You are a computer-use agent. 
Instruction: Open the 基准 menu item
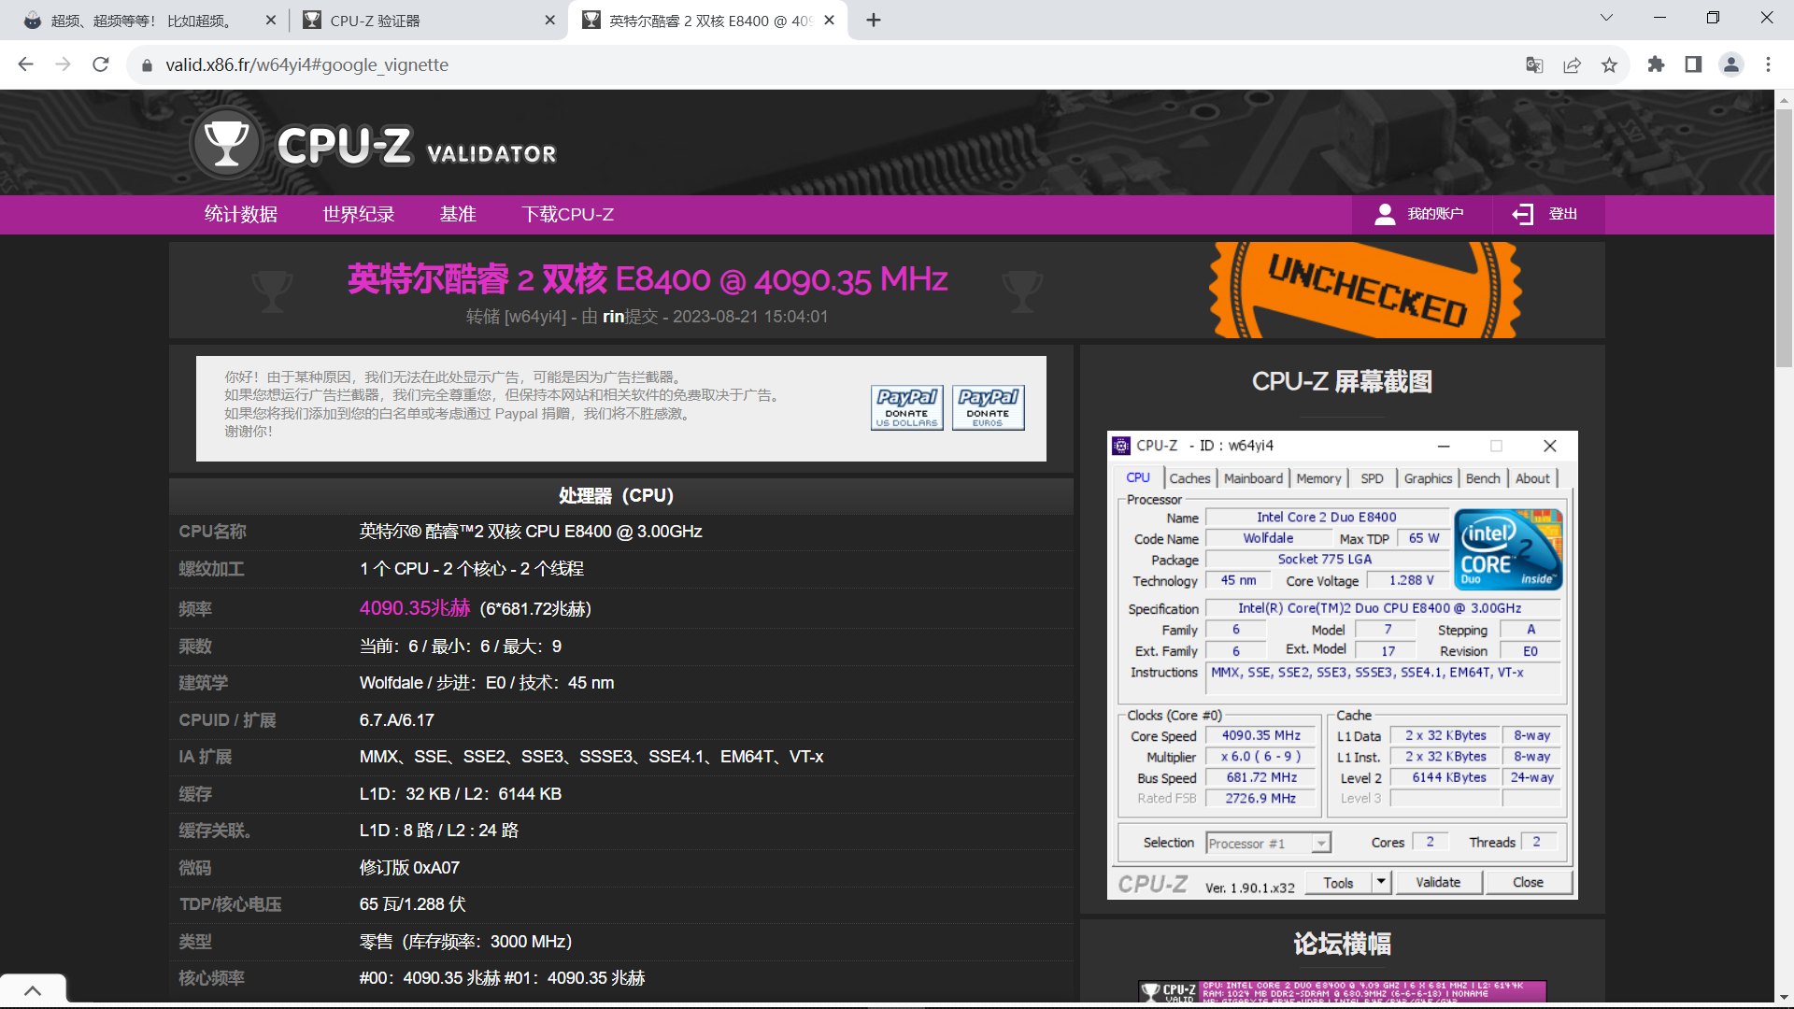(x=458, y=215)
